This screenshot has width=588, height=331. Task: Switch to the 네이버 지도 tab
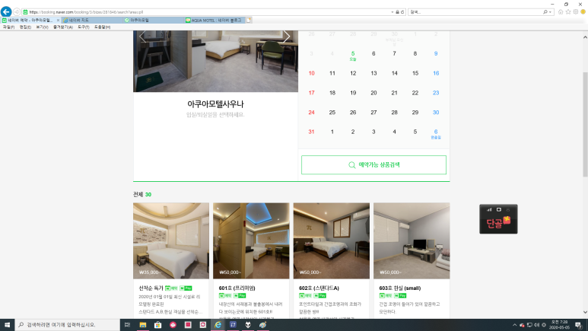pos(93,21)
